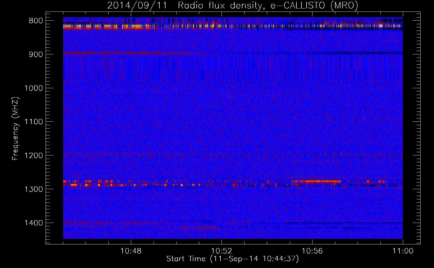This screenshot has height=268, width=434.
Task: Click the 1000 frequency tick label
Action: pyautogui.click(x=34, y=88)
